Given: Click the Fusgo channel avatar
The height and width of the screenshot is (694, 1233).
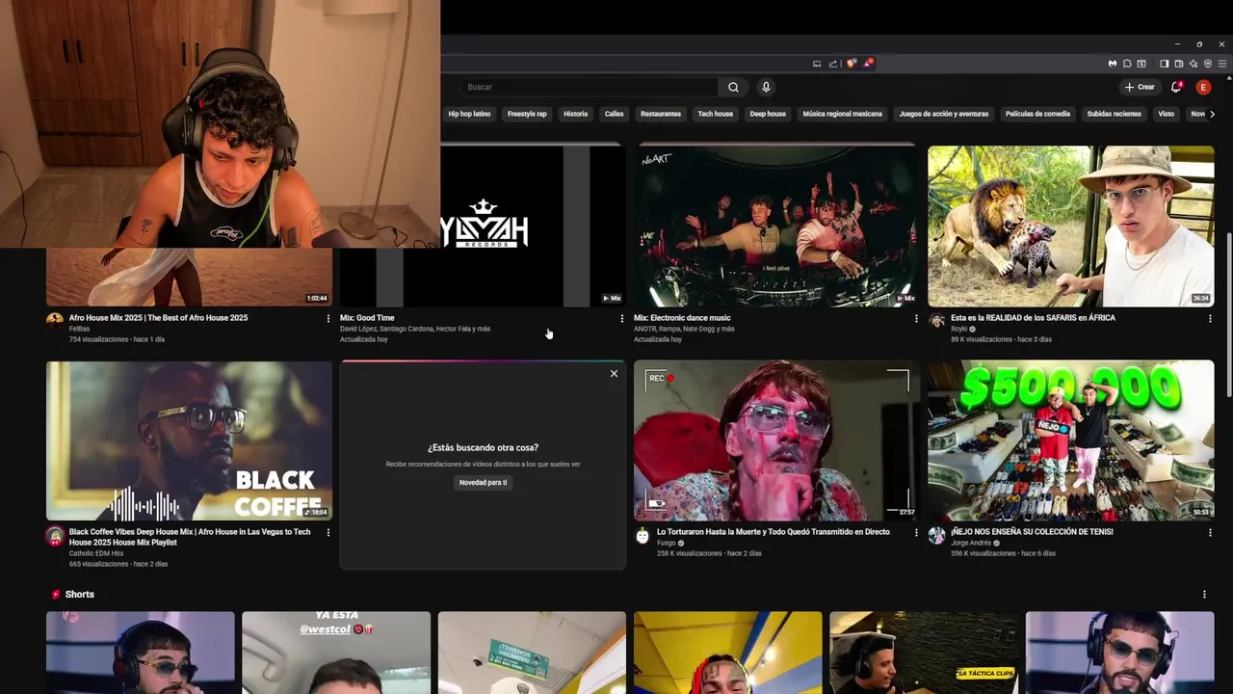Looking at the screenshot, I should click(643, 535).
